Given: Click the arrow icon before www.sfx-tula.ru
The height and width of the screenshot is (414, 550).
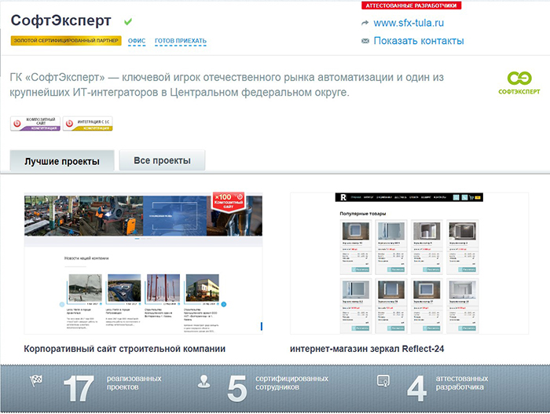Looking at the screenshot, I should tap(365, 23).
